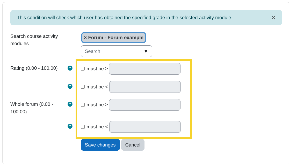The image size is (289, 168).
Task: Enable Rating 'must be ≥' checkbox
Action: pos(83,69)
